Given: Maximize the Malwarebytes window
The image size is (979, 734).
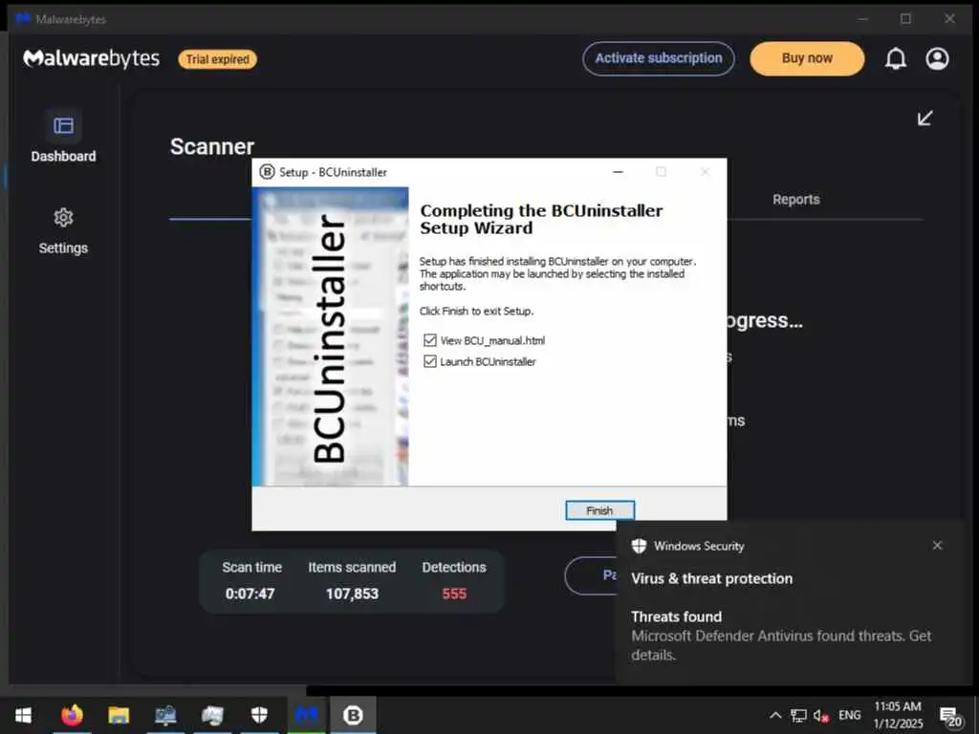Looking at the screenshot, I should (905, 19).
